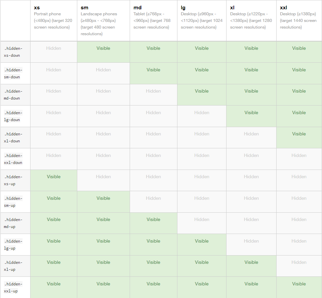Select the .hidden-xs-up class label

pyautogui.click(x=13, y=180)
